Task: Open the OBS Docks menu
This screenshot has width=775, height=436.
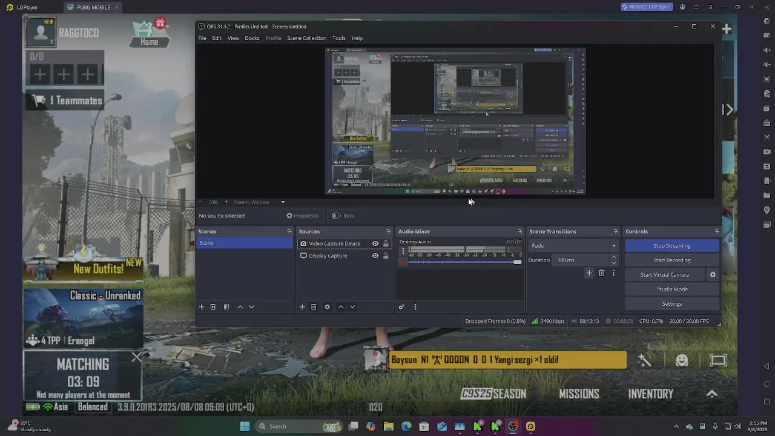Action: [x=252, y=38]
